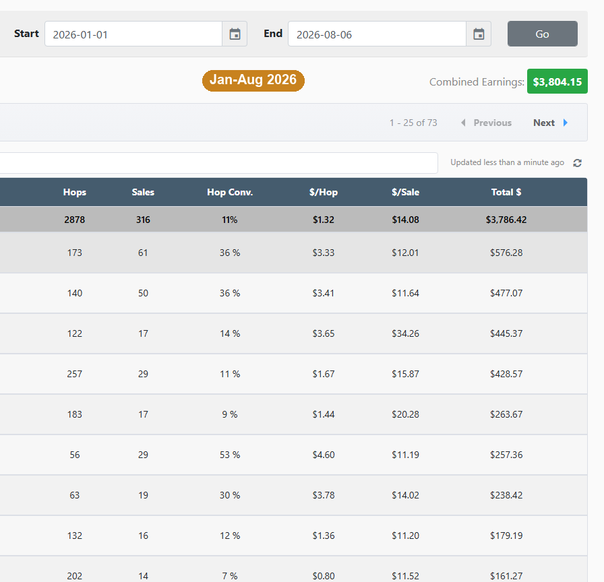Click the search filter box above the table
Screen dimensions: 604x582
click(x=218, y=163)
